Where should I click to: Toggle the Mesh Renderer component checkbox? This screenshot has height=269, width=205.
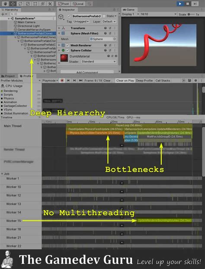(67, 45)
